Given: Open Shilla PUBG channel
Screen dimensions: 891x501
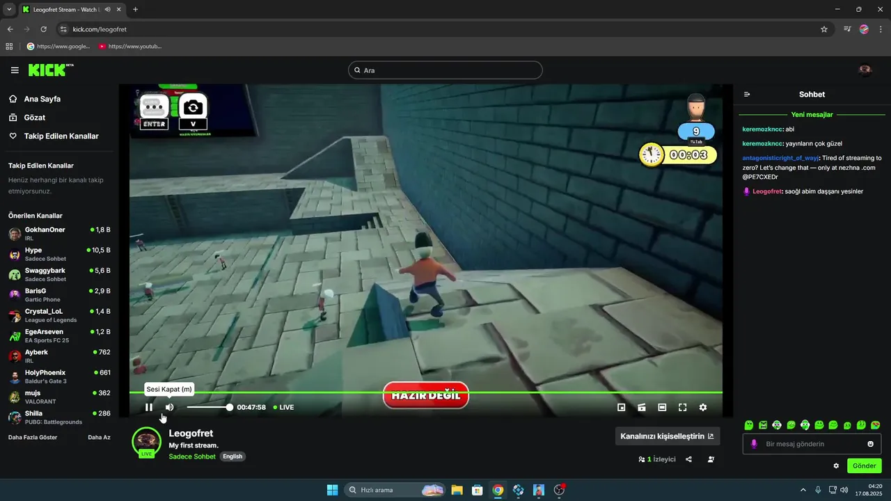Looking at the screenshot, I should [59, 417].
